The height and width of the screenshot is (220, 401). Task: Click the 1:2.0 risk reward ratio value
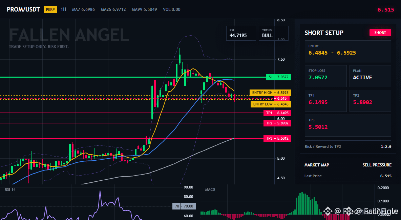386,147
